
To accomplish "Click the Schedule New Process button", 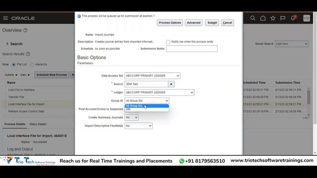I will coord(52,75).
